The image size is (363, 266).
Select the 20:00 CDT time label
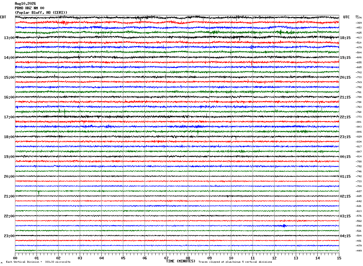pos(9,177)
